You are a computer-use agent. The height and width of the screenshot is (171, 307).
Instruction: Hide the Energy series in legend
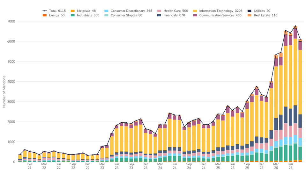point(53,15)
